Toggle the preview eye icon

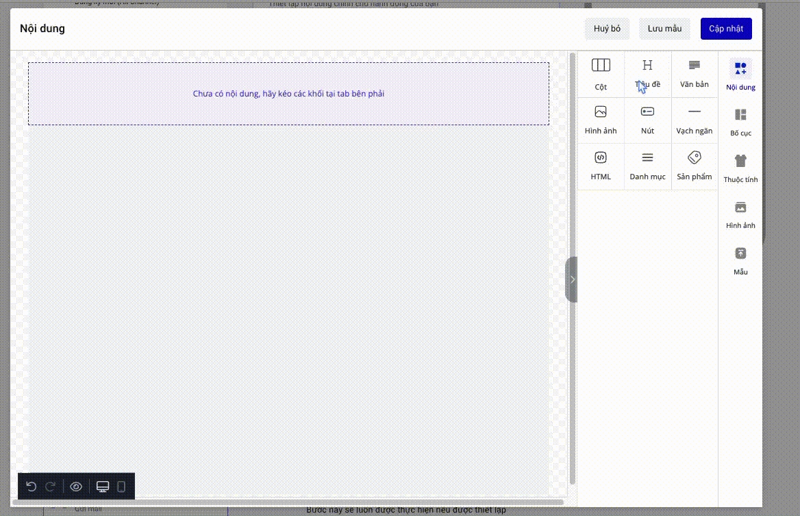(x=76, y=487)
